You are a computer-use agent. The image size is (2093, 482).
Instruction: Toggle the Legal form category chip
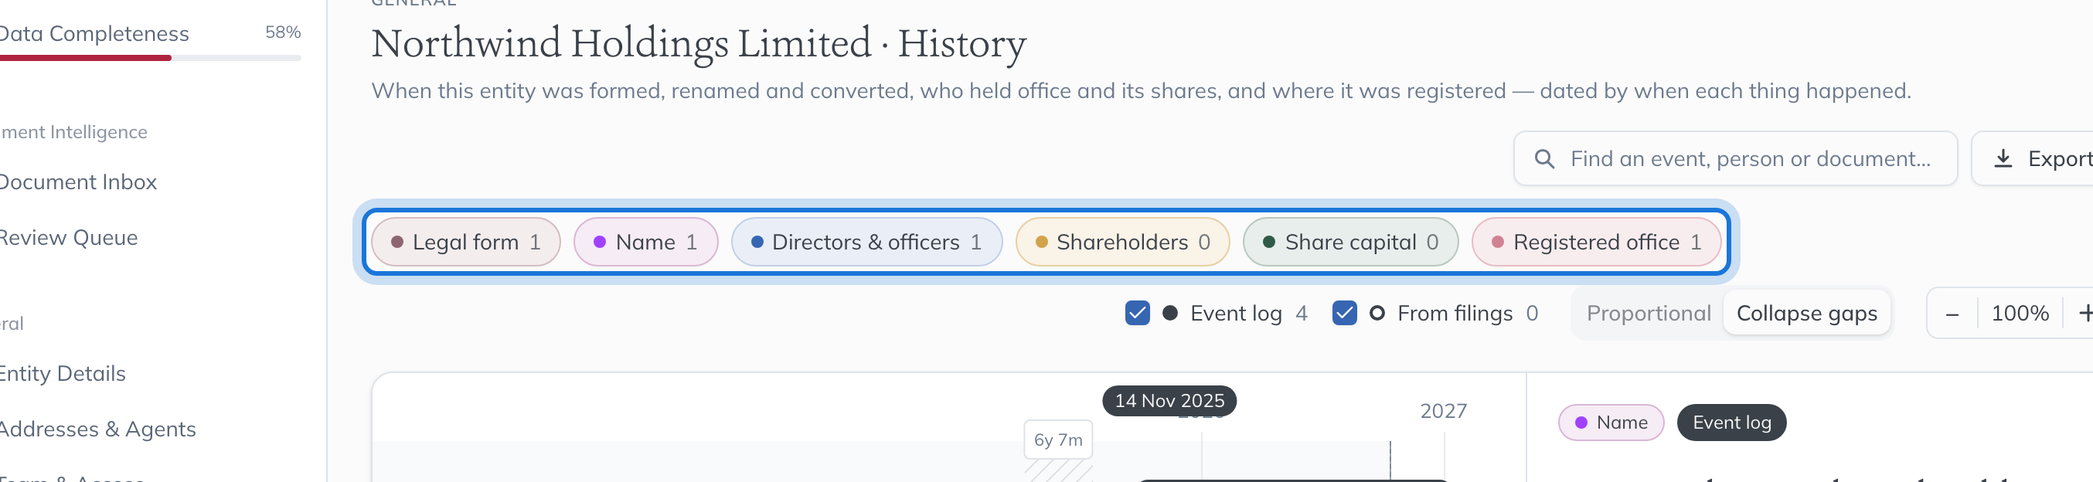[465, 242]
